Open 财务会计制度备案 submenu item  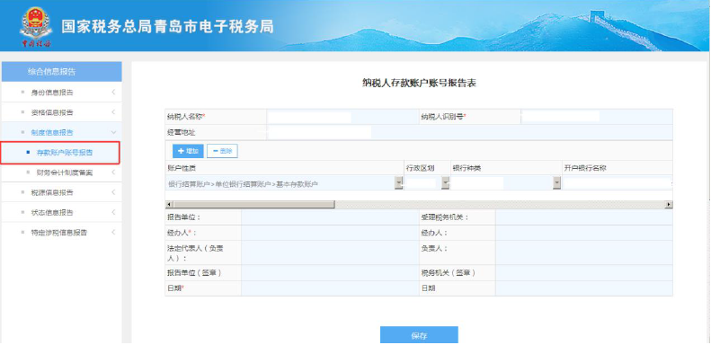65,172
